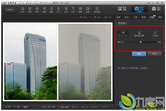Select the 文字 text tool

click(x=73, y=10)
